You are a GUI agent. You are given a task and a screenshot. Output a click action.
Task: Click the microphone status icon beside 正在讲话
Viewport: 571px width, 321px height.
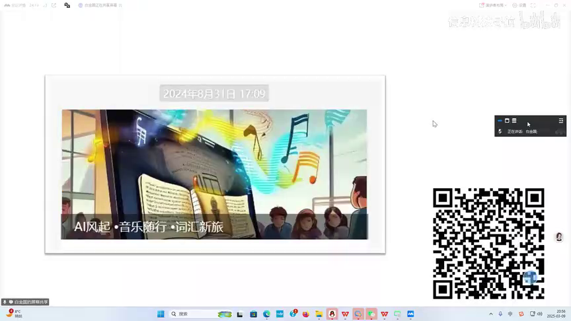(500, 131)
